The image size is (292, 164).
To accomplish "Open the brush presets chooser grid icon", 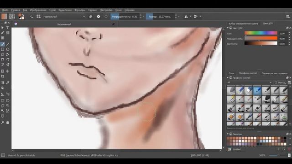I will pos(38,16).
